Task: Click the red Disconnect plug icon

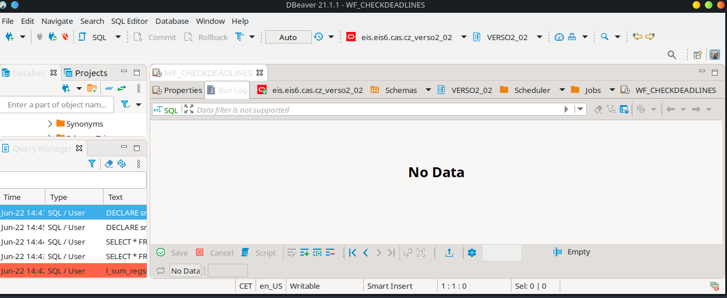Action: point(65,37)
